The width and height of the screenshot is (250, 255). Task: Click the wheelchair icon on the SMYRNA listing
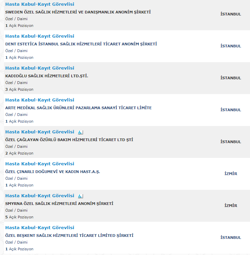coord(81,196)
